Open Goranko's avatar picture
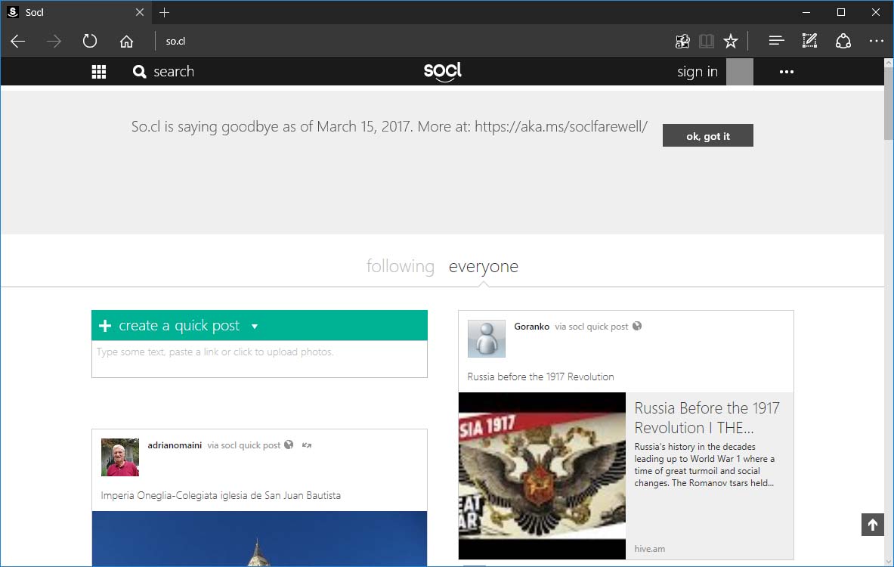The image size is (894, 567). 487,339
